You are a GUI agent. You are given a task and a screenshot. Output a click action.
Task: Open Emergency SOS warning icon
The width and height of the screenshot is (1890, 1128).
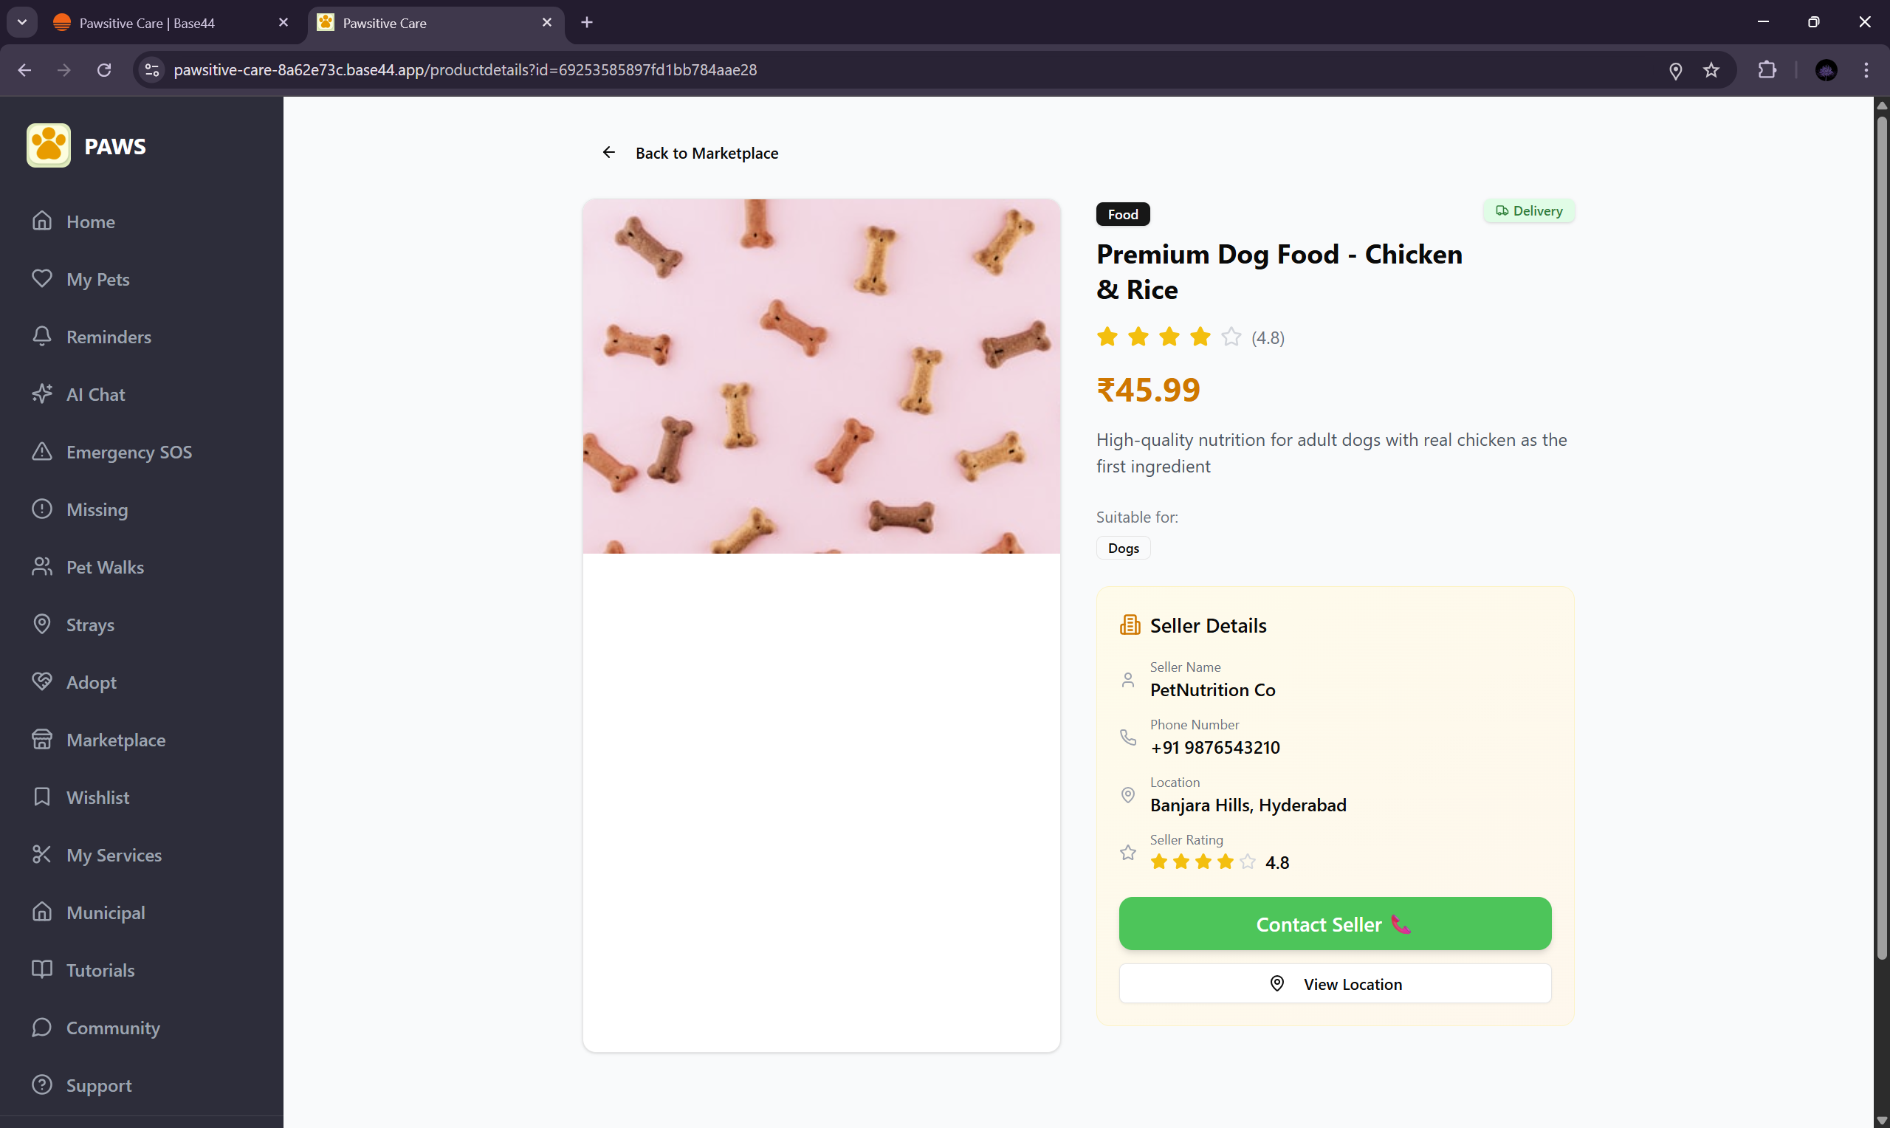(42, 452)
